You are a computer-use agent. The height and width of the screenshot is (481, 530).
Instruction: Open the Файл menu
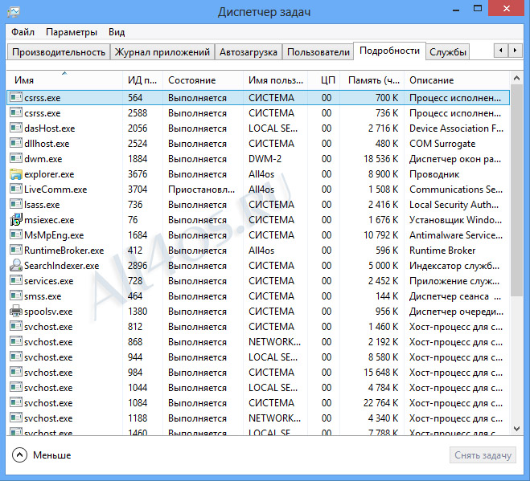(x=23, y=32)
